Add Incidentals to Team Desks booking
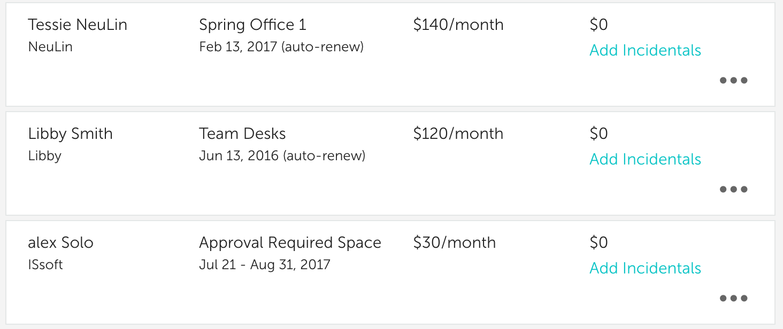Screen dimensions: 783x329 click(645, 159)
